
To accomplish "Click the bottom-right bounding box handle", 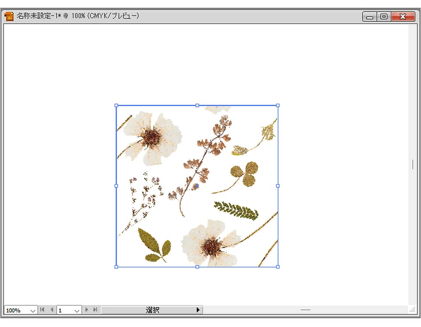I will pyautogui.click(x=278, y=267).
